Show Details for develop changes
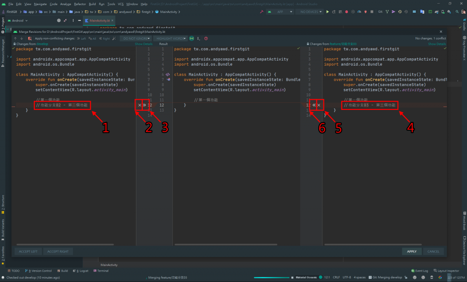Image resolution: width=467 pixels, height=282 pixels. (x=144, y=44)
